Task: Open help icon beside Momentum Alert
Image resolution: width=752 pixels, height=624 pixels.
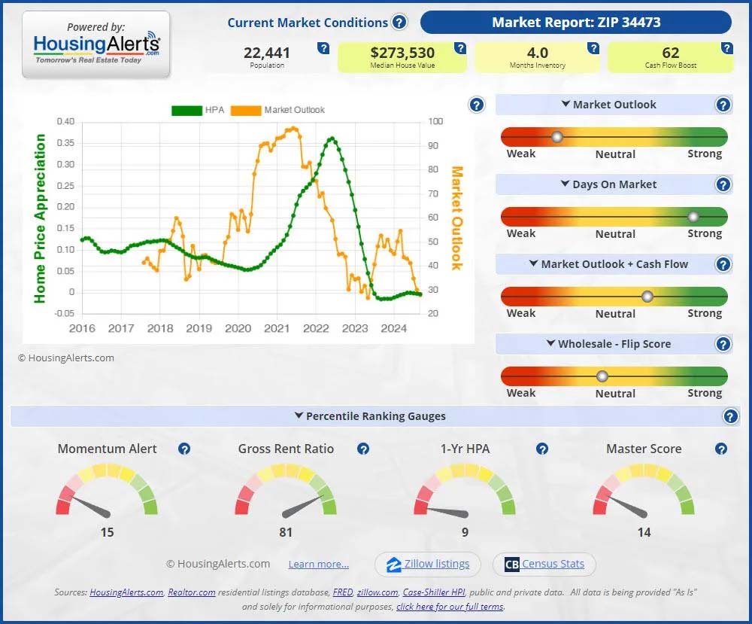Action: tap(184, 449)
